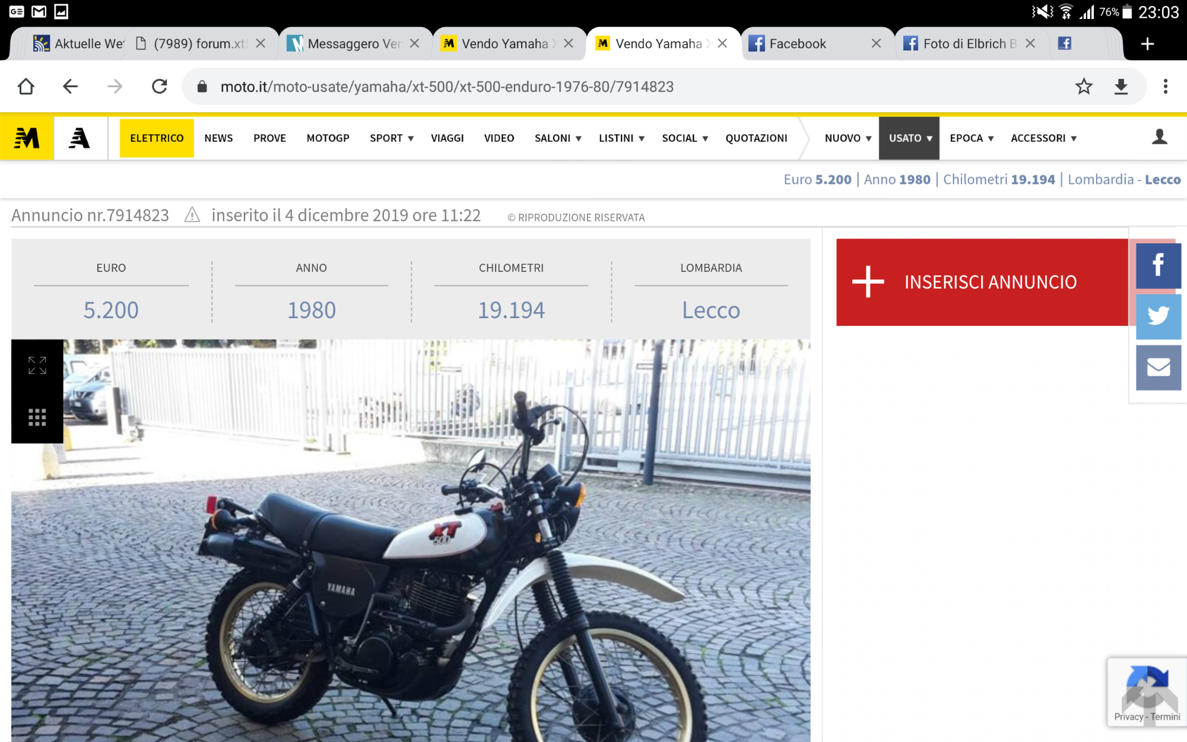Go to the browser home page
Viewport: 1187px width, 742px height.
coord(26,87)
